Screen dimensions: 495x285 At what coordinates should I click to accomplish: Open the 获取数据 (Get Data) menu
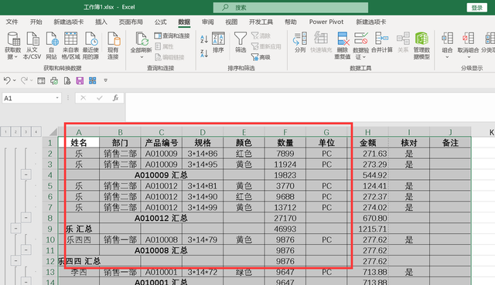13,46
